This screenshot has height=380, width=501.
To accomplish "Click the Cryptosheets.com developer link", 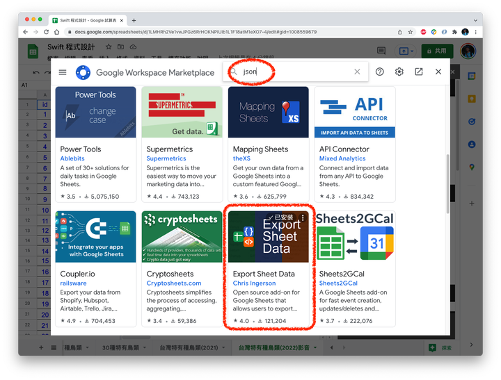I will (x=174, y=283).
